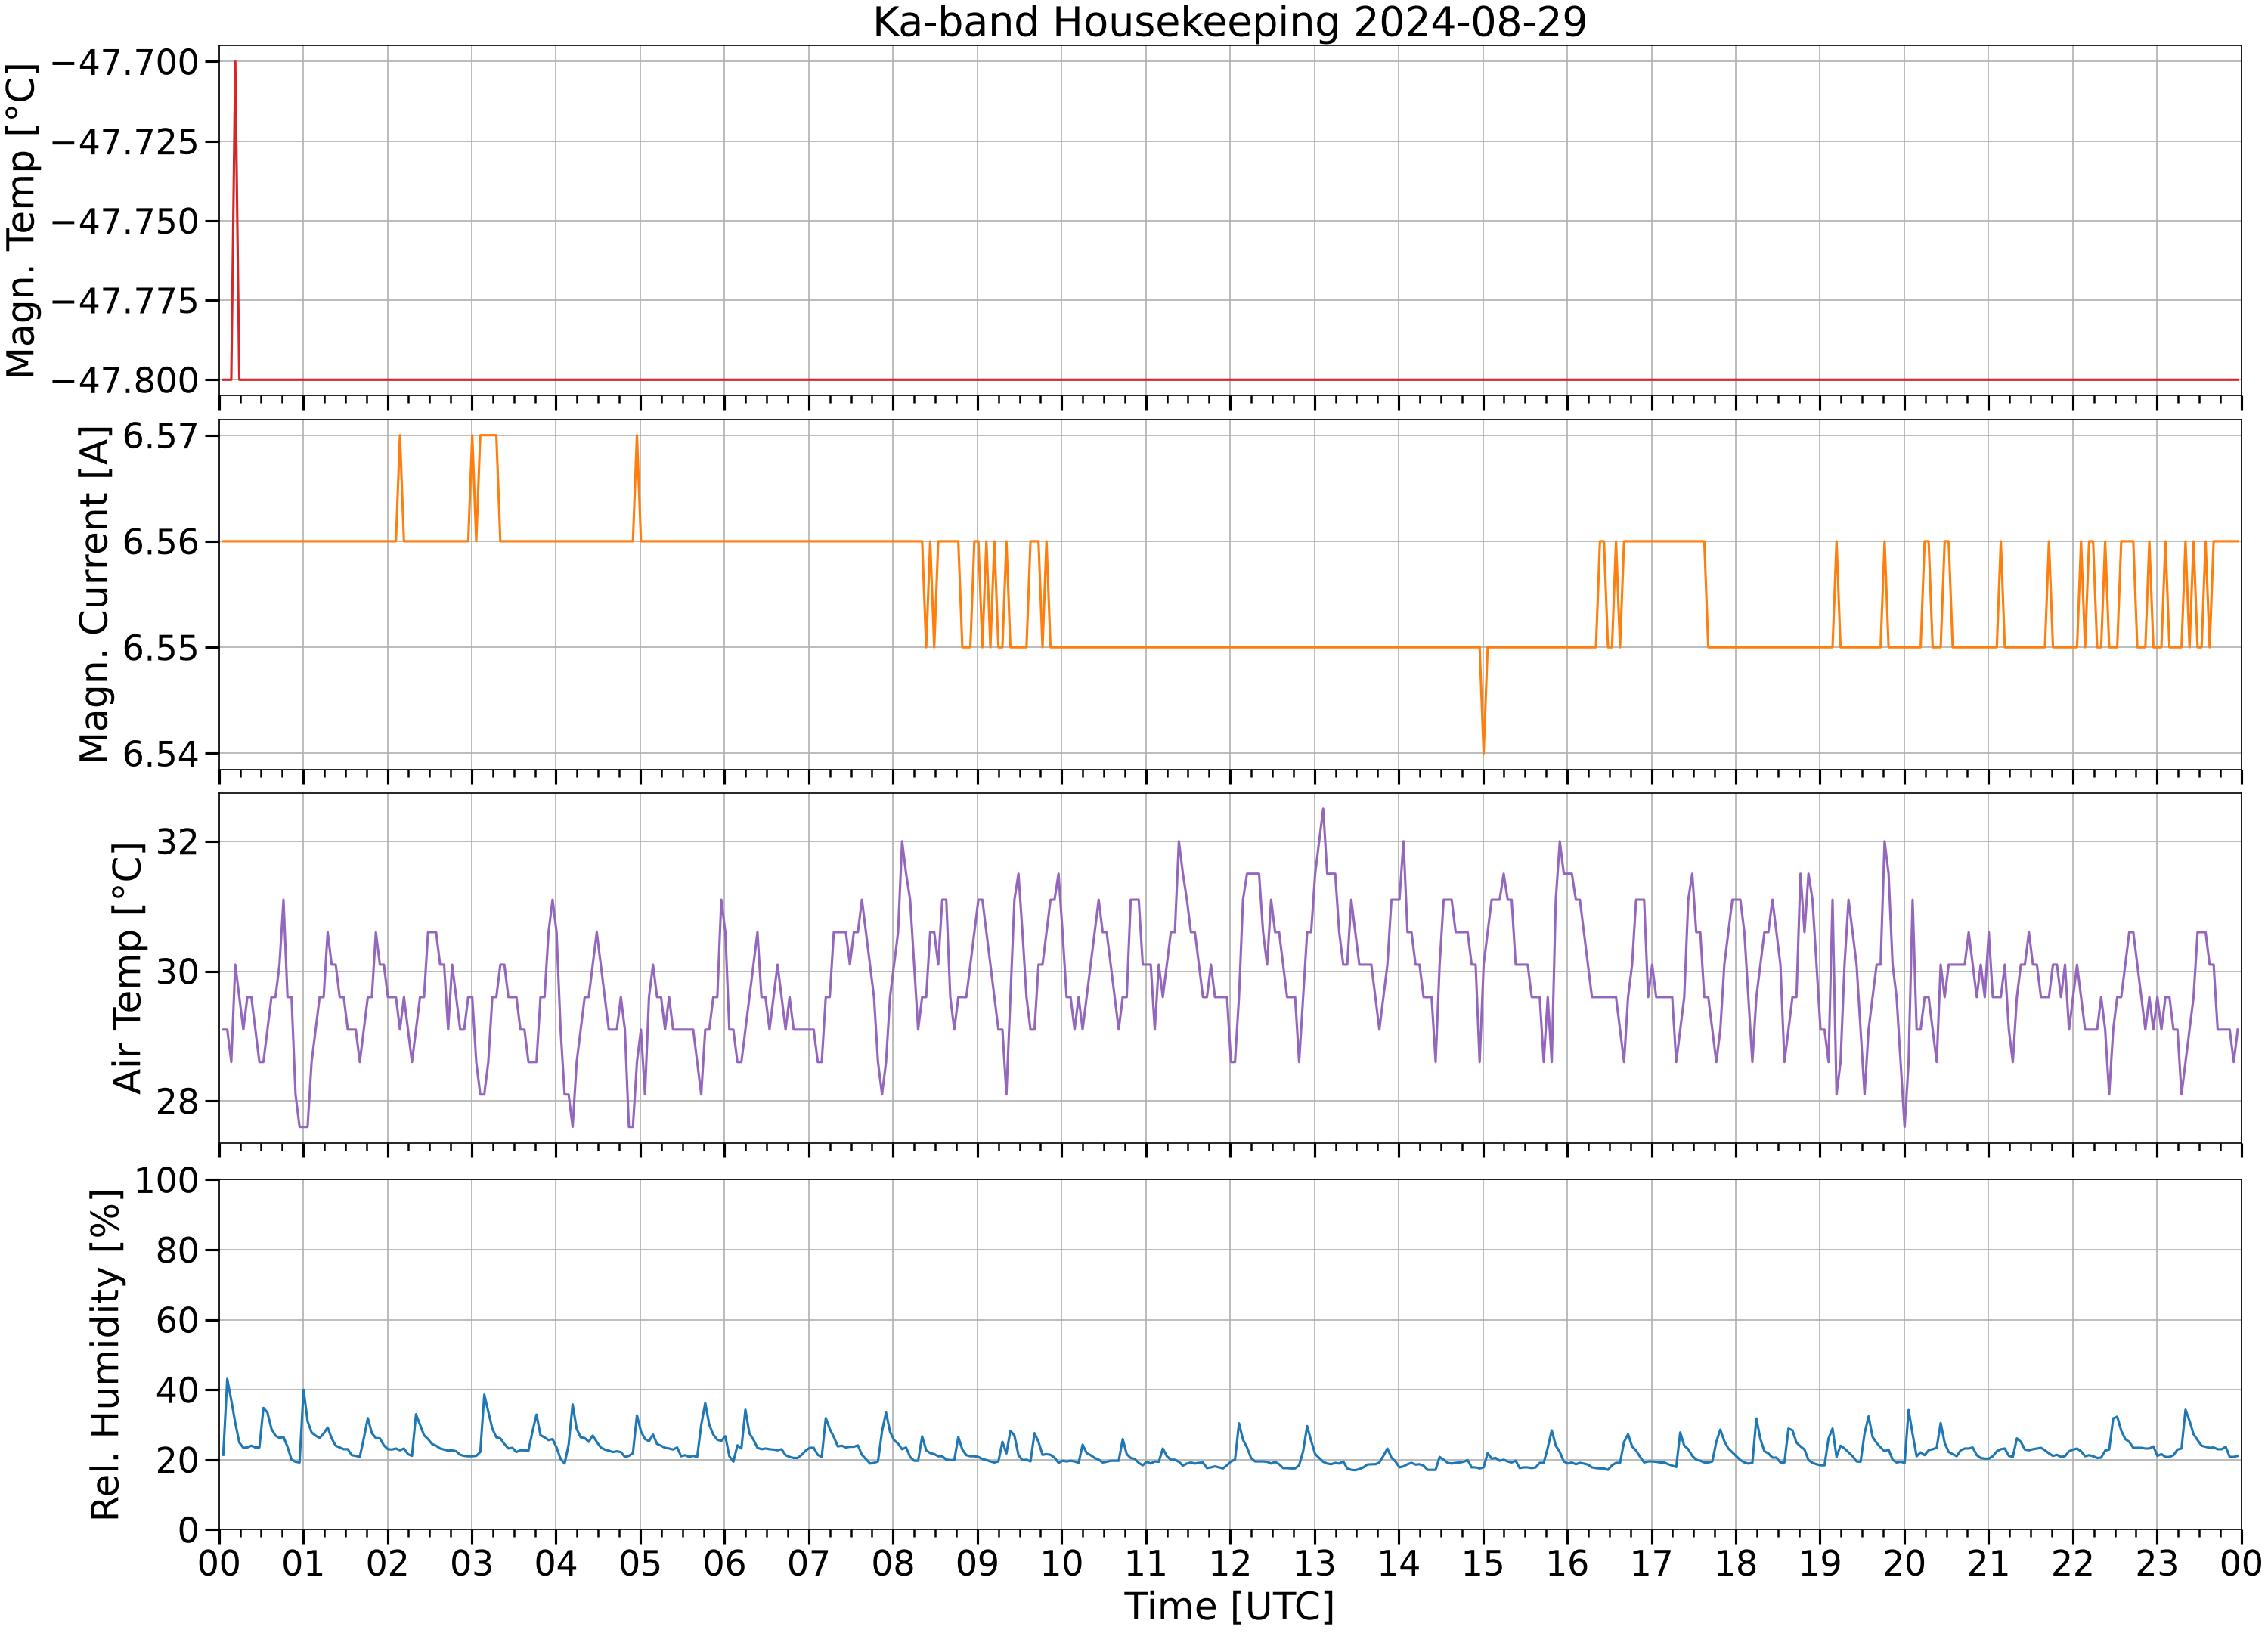Image resolution: width=2268 pixels, height=1633 pixels.
Task: Click the Rel. Humidity [%] axis label
Action: coord(105,1354)
